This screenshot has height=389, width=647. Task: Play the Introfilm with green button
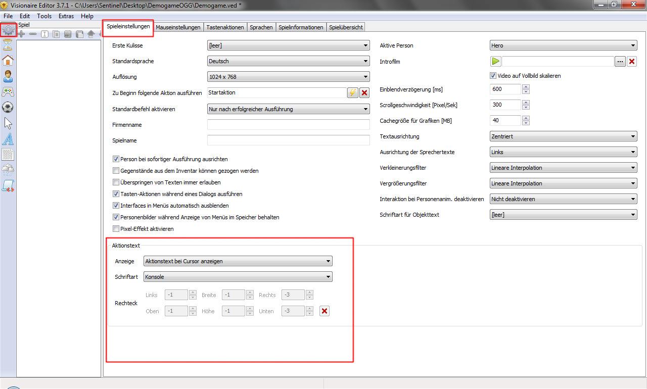coord(495,61)
